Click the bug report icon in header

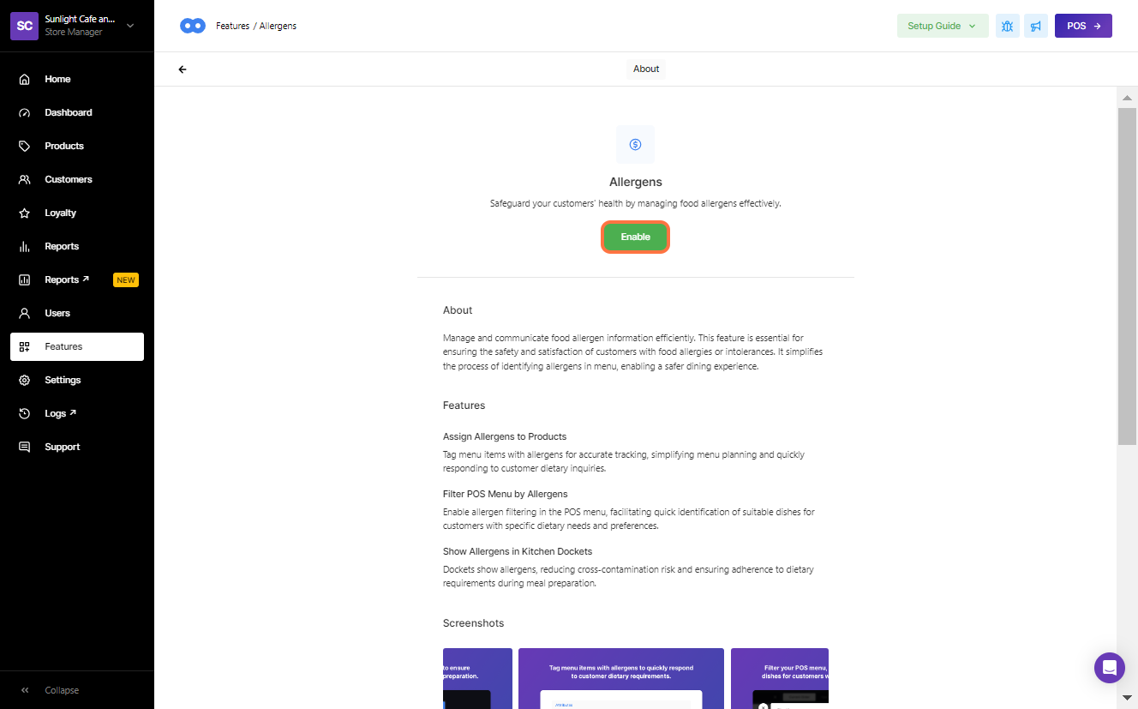pos(1007,26)
